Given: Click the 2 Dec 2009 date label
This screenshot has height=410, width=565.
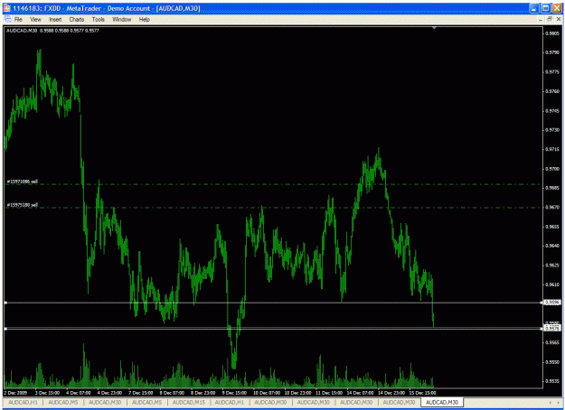Looking at the screenshot, I should coord(15,393).
